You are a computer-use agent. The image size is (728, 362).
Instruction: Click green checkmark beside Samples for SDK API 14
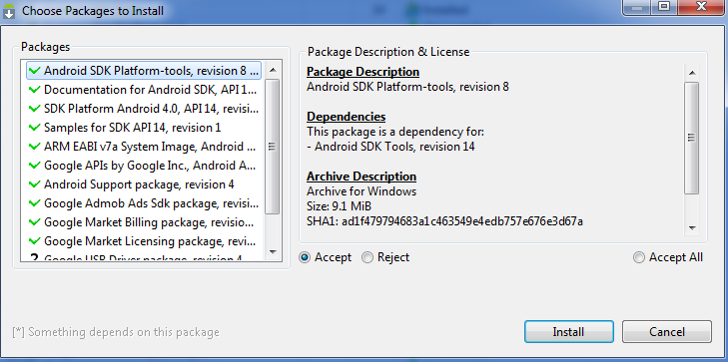[x=35, y=128]
